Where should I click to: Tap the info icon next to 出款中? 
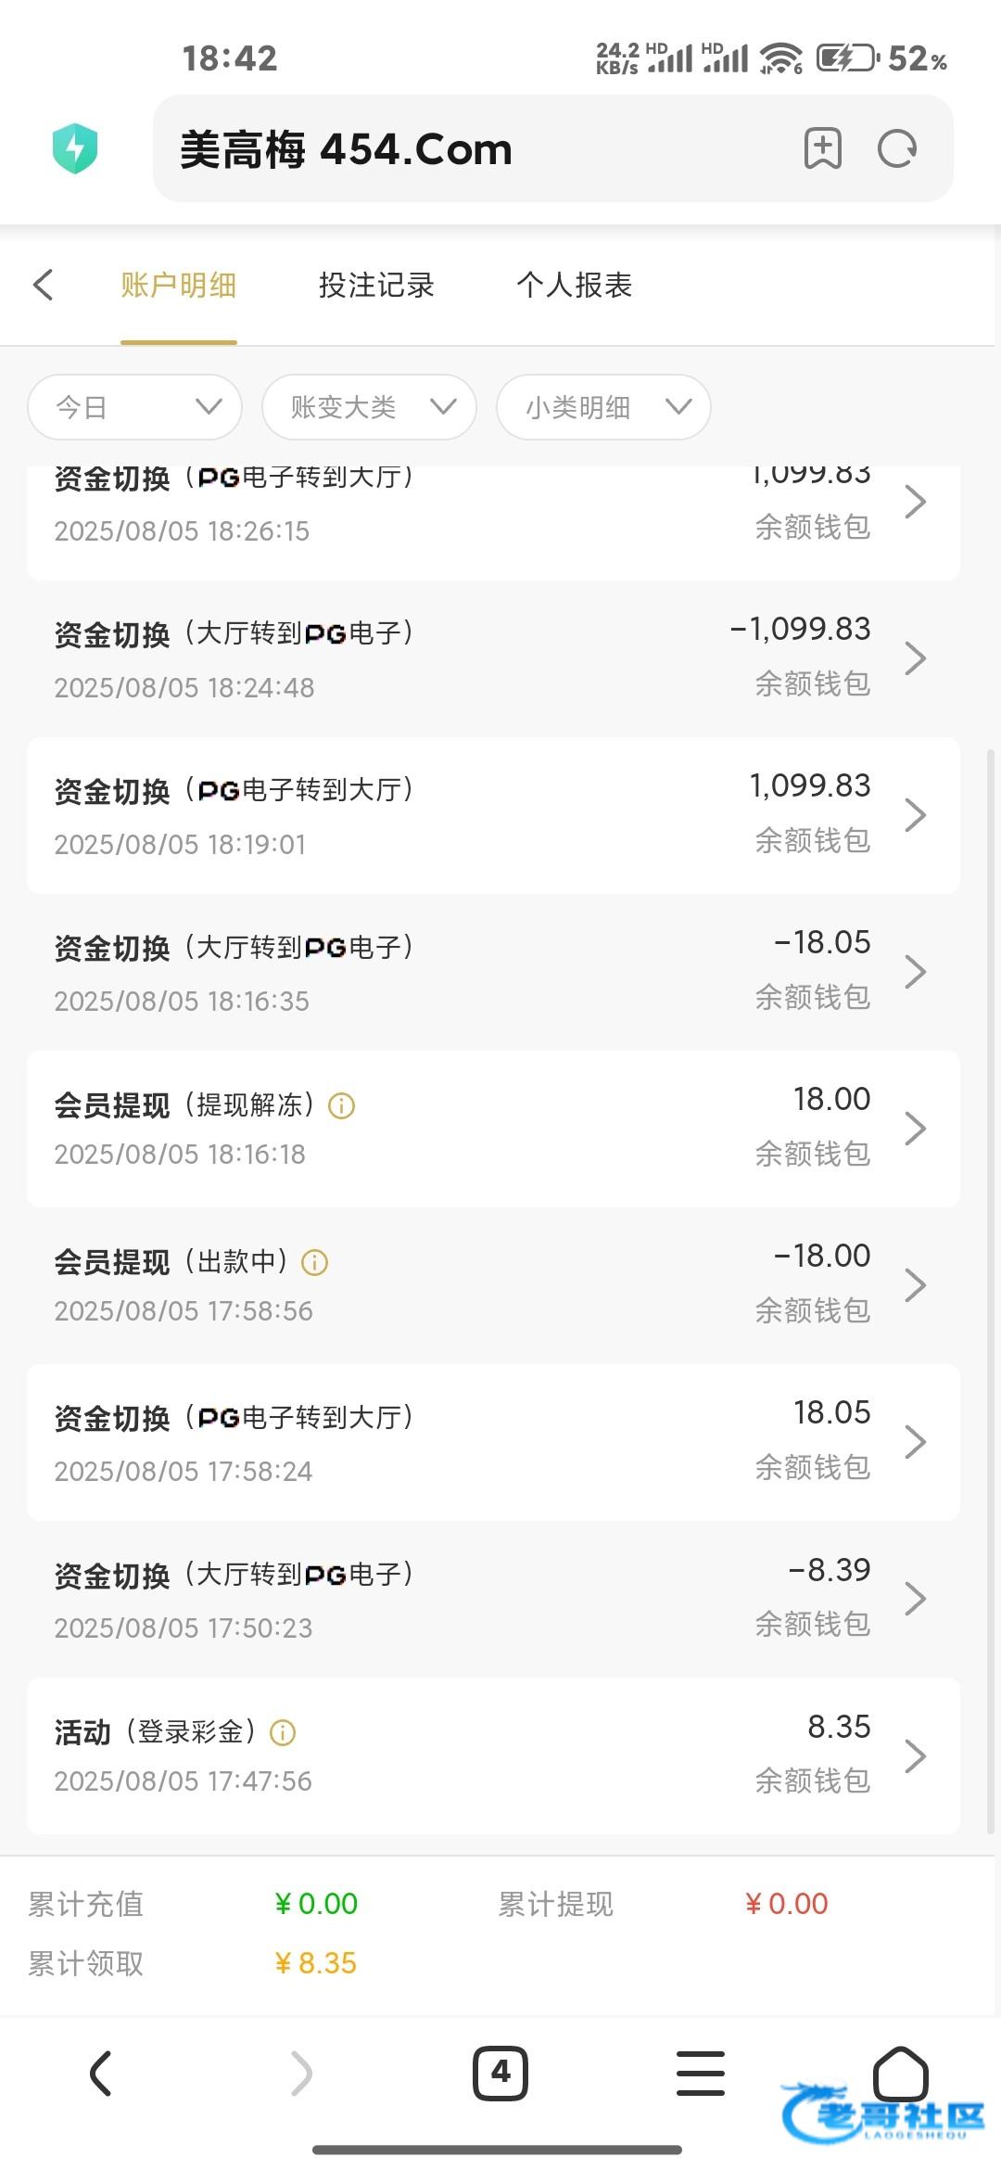pos(315,1262)
